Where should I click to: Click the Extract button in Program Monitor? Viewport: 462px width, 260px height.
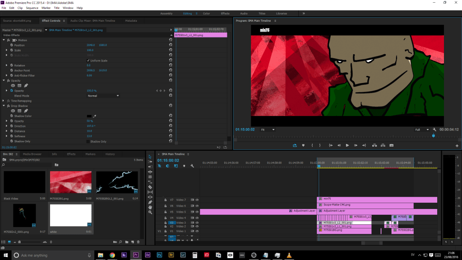383,145
